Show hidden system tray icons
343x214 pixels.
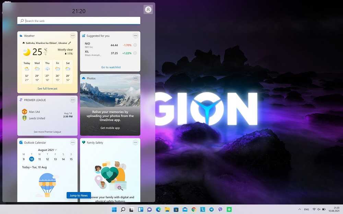300,209
